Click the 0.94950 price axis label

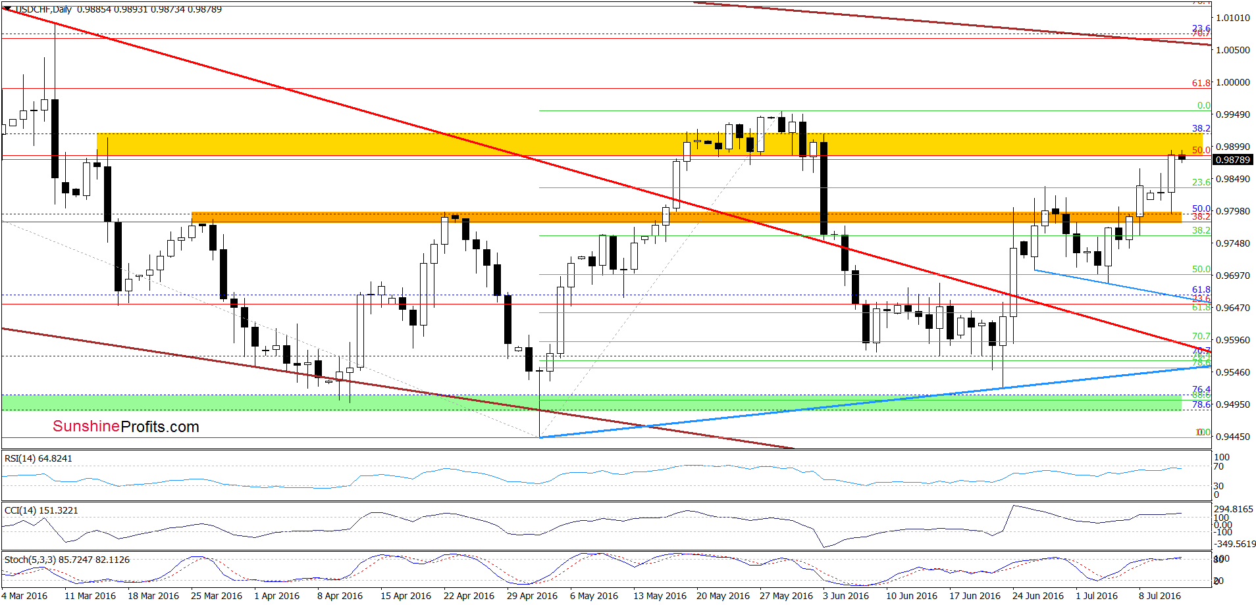(x=1232, y=404)
